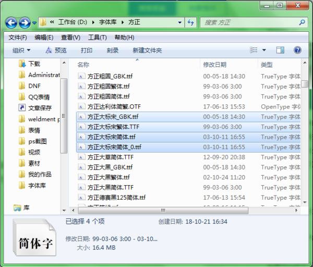Click the refresh icon beside address bar

191,22
